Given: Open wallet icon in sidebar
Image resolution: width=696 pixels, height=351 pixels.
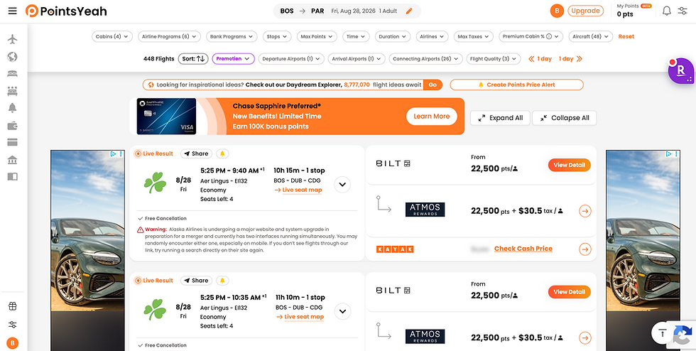Looking at the screenshot, I should (x=13, y=126).
